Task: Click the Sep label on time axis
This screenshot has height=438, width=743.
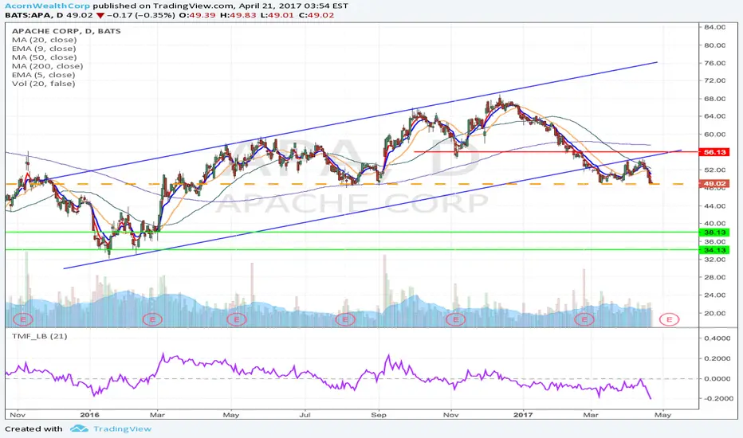Action: 379,415
